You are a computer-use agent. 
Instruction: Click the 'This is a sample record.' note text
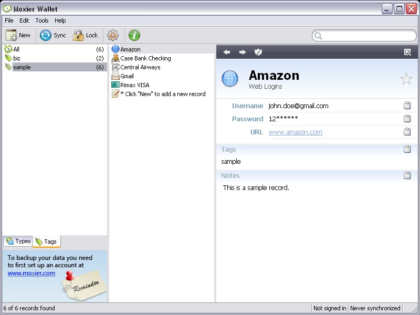(256, 187)
